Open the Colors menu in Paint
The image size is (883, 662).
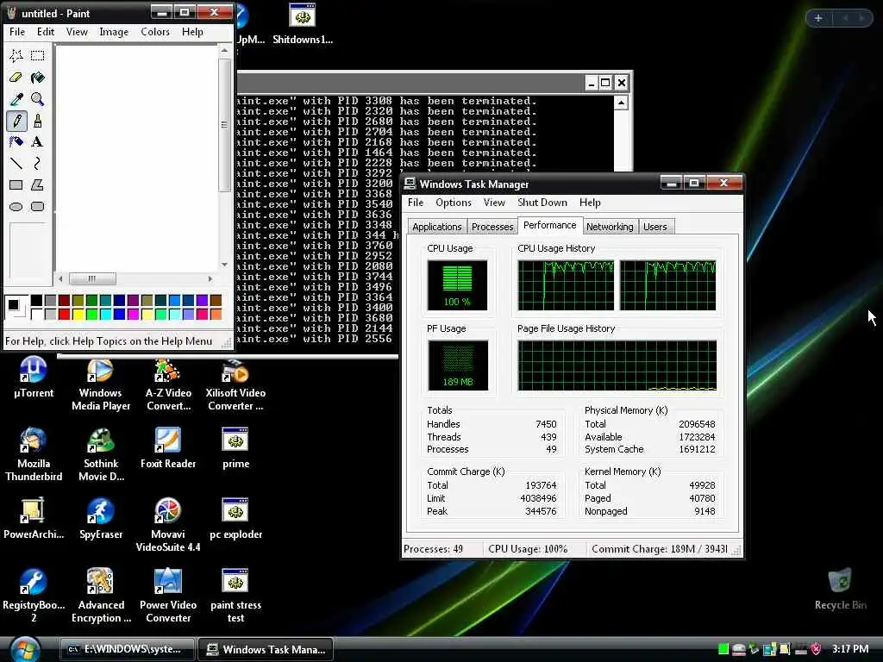click(155, 32)
